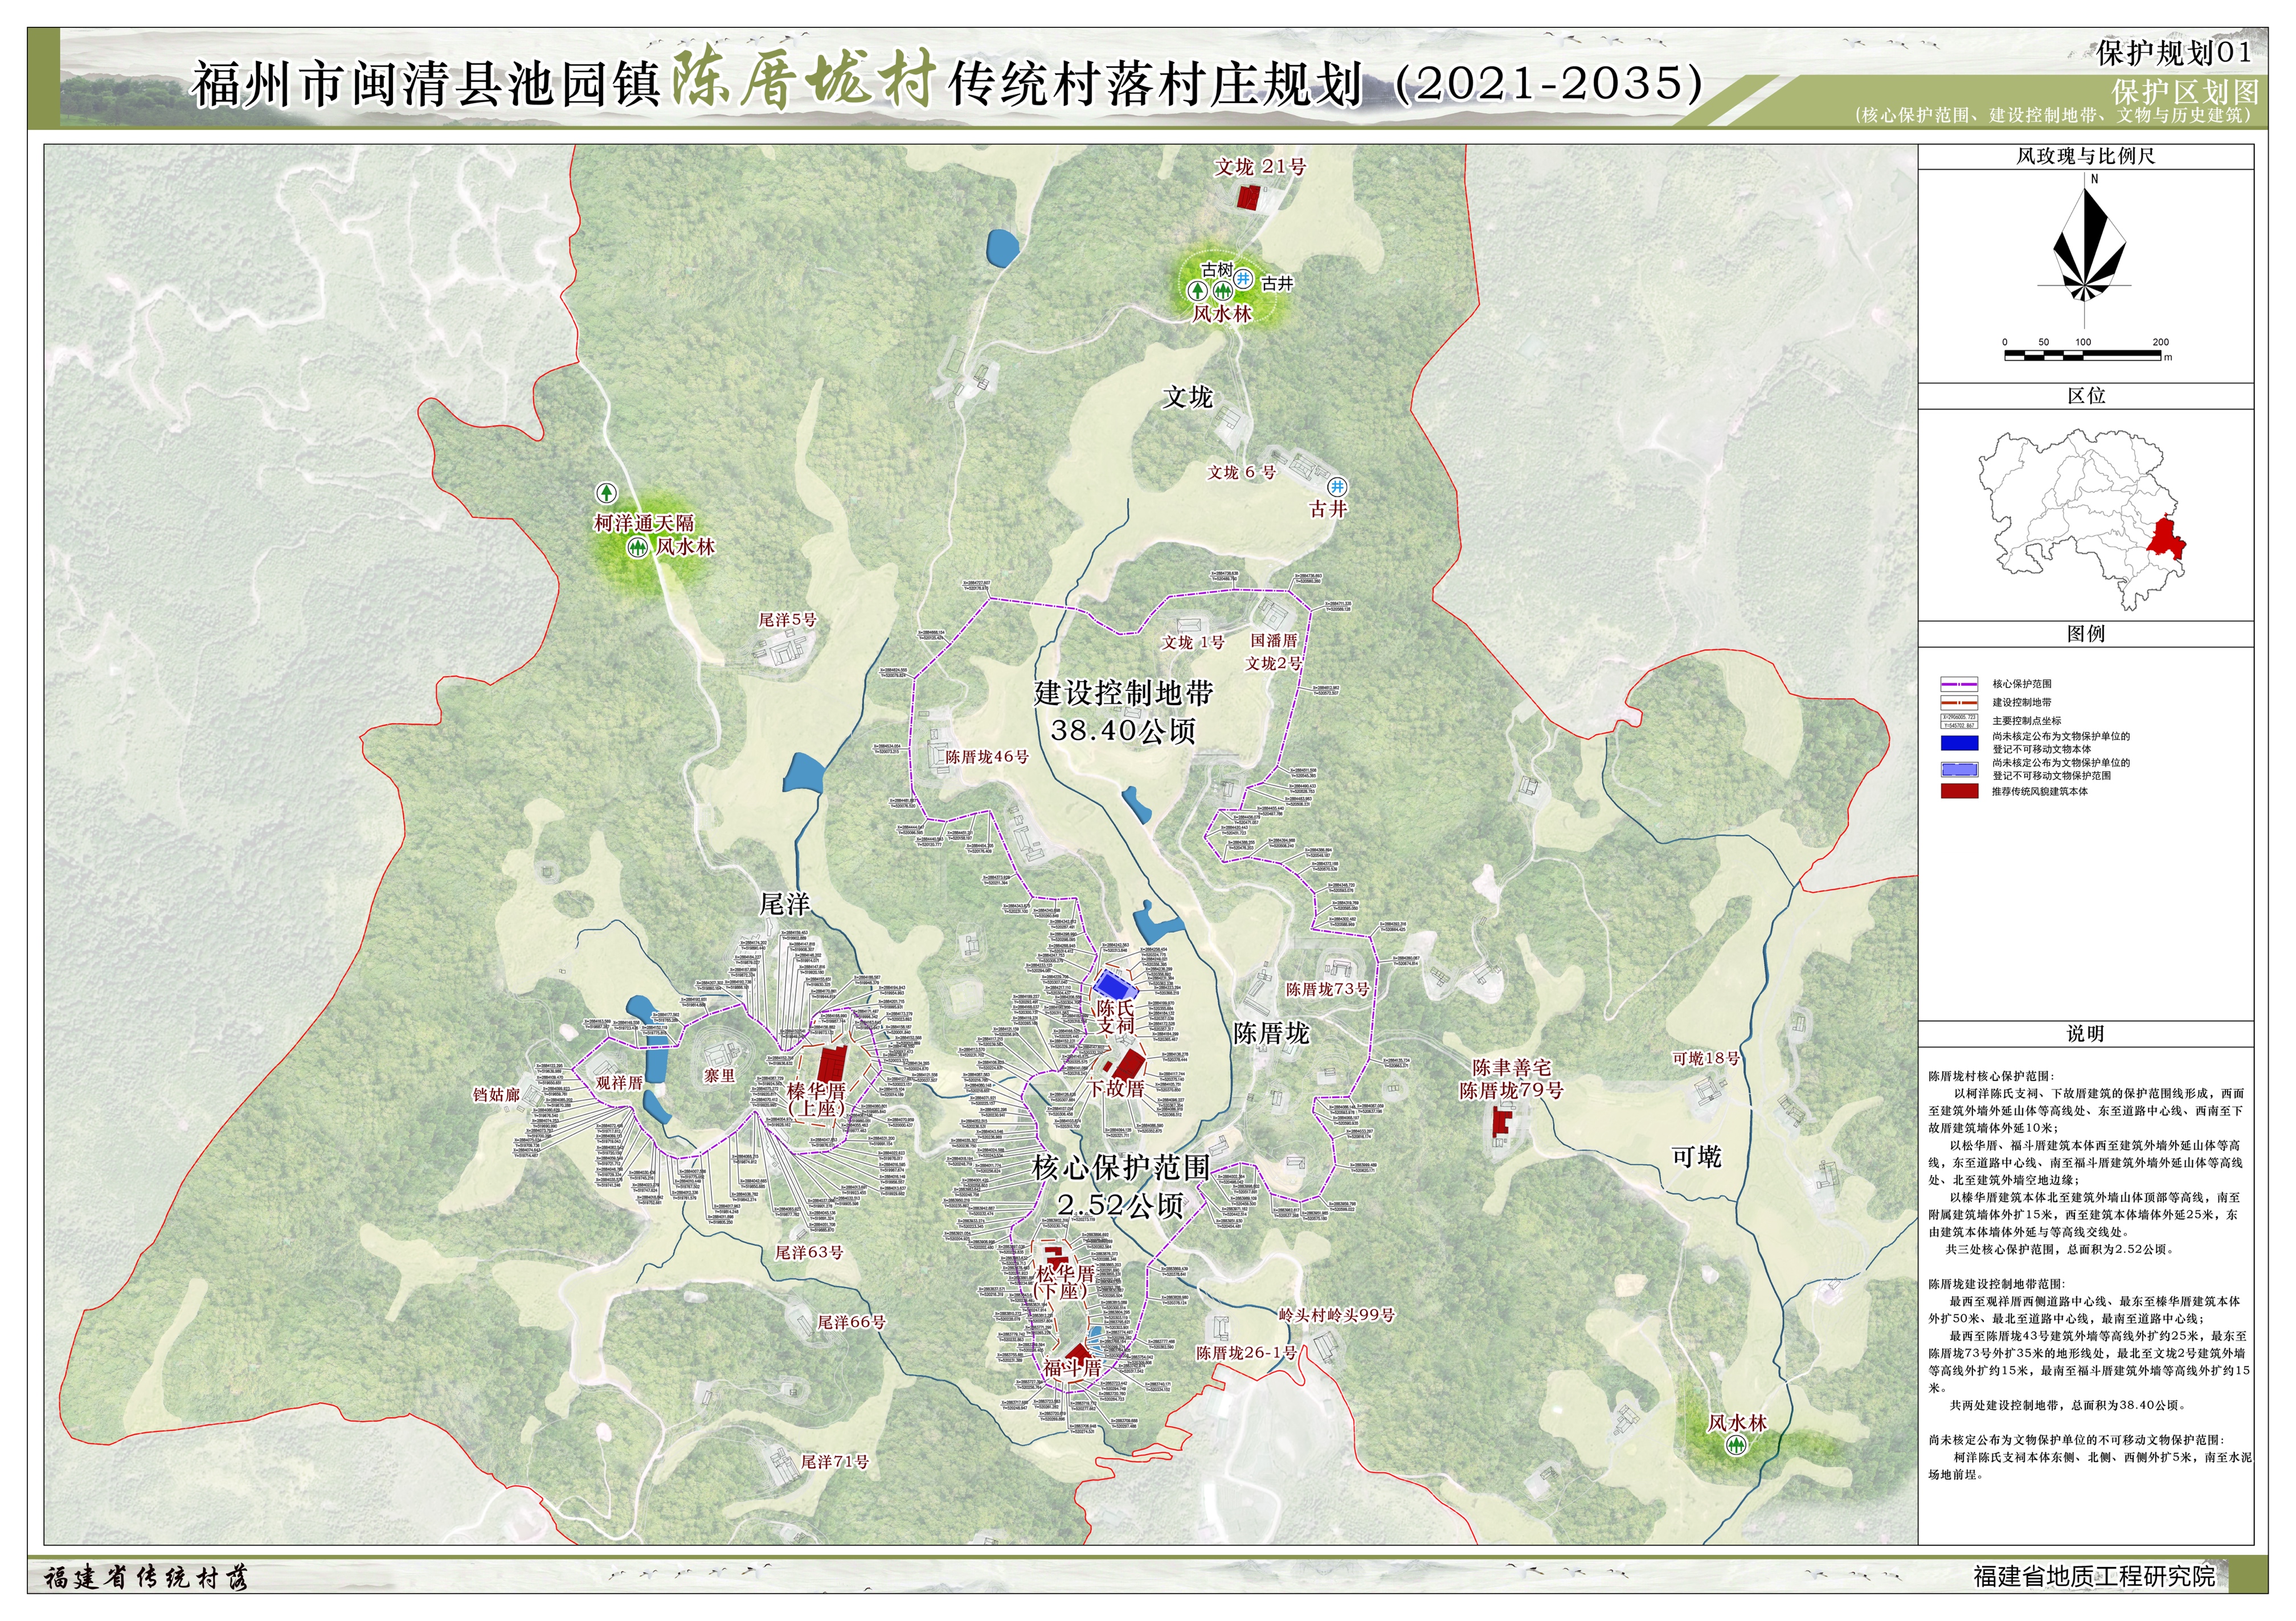Image resolution: width=2296 pixels, height=1621 pixels.
Task: Click the blue well icon beside 古树
Action: click(x=1243, y=279)
